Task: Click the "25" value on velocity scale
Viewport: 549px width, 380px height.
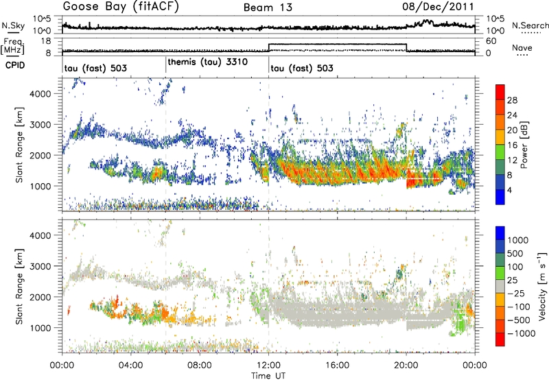Action: (512, 281)
